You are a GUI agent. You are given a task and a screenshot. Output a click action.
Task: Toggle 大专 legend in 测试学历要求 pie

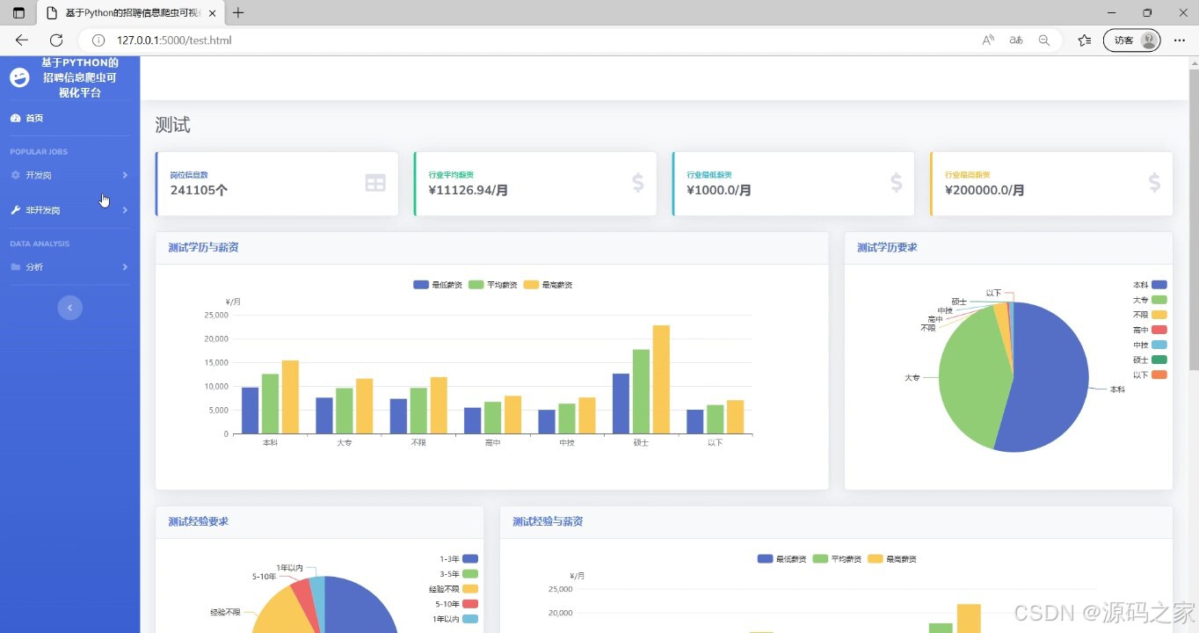[1150, 300]
